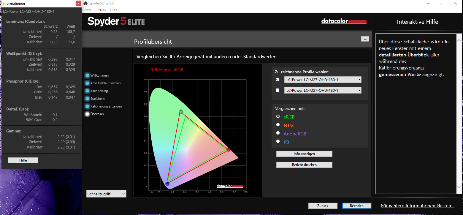Click the 'Phosphor (CIE xy):' heading
463x215 pixels.
coord(23,81)
